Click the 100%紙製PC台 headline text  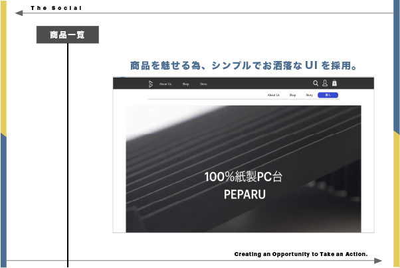243,177
